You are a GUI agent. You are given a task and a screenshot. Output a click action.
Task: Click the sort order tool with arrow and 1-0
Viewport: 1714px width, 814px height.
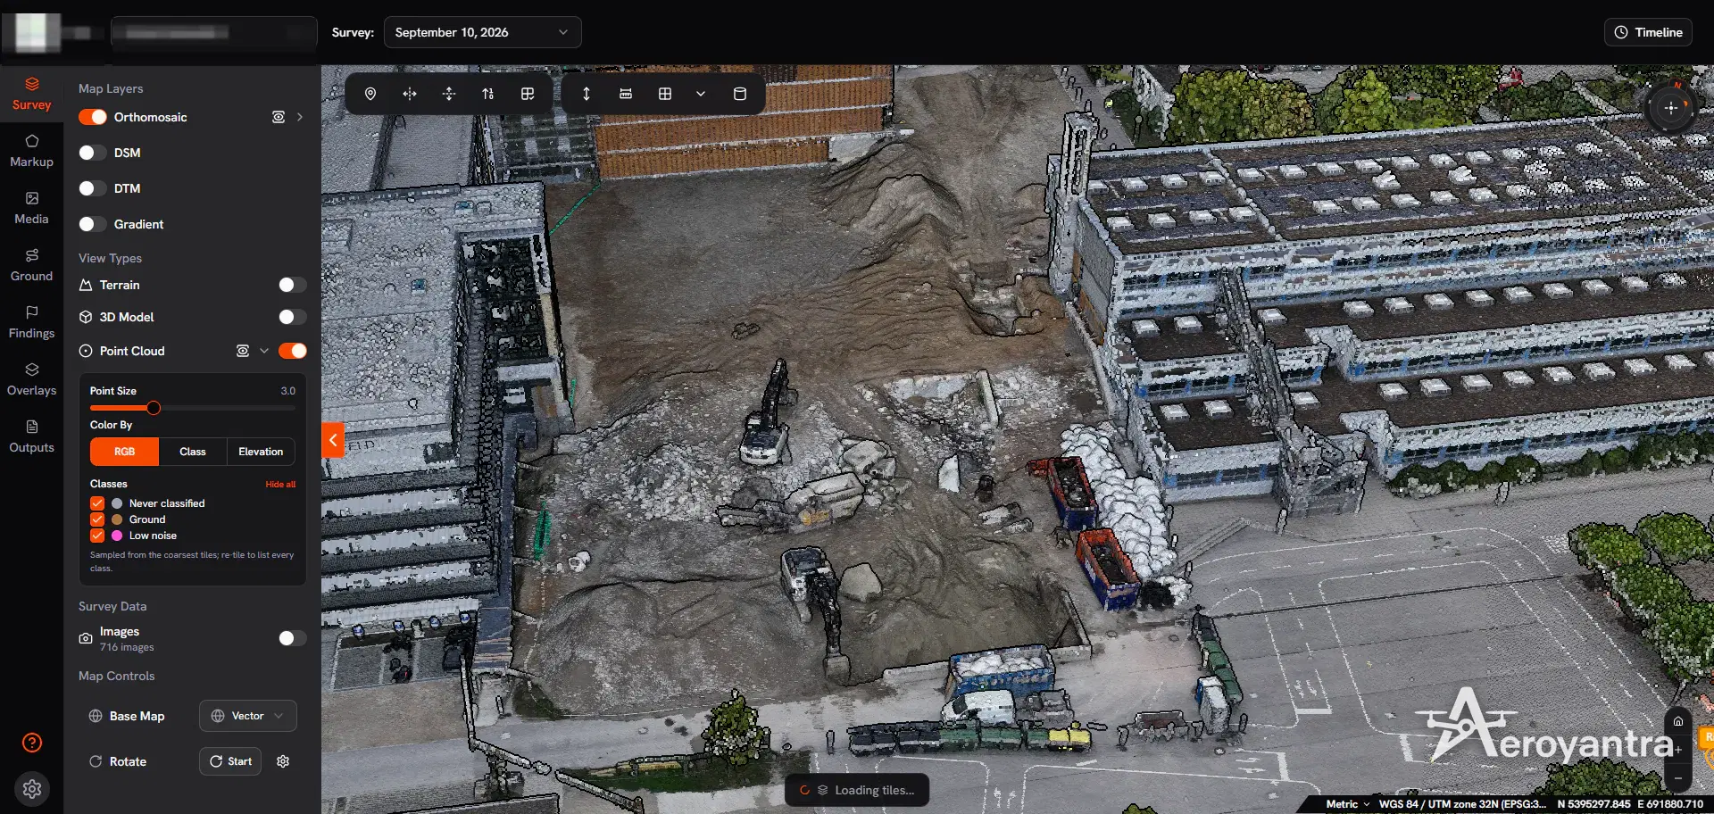pyautogui.click(x=488, y=94)
